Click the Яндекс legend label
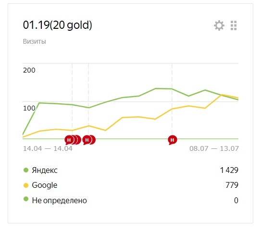Screen dimensions: 261x232 pos(45,170)
